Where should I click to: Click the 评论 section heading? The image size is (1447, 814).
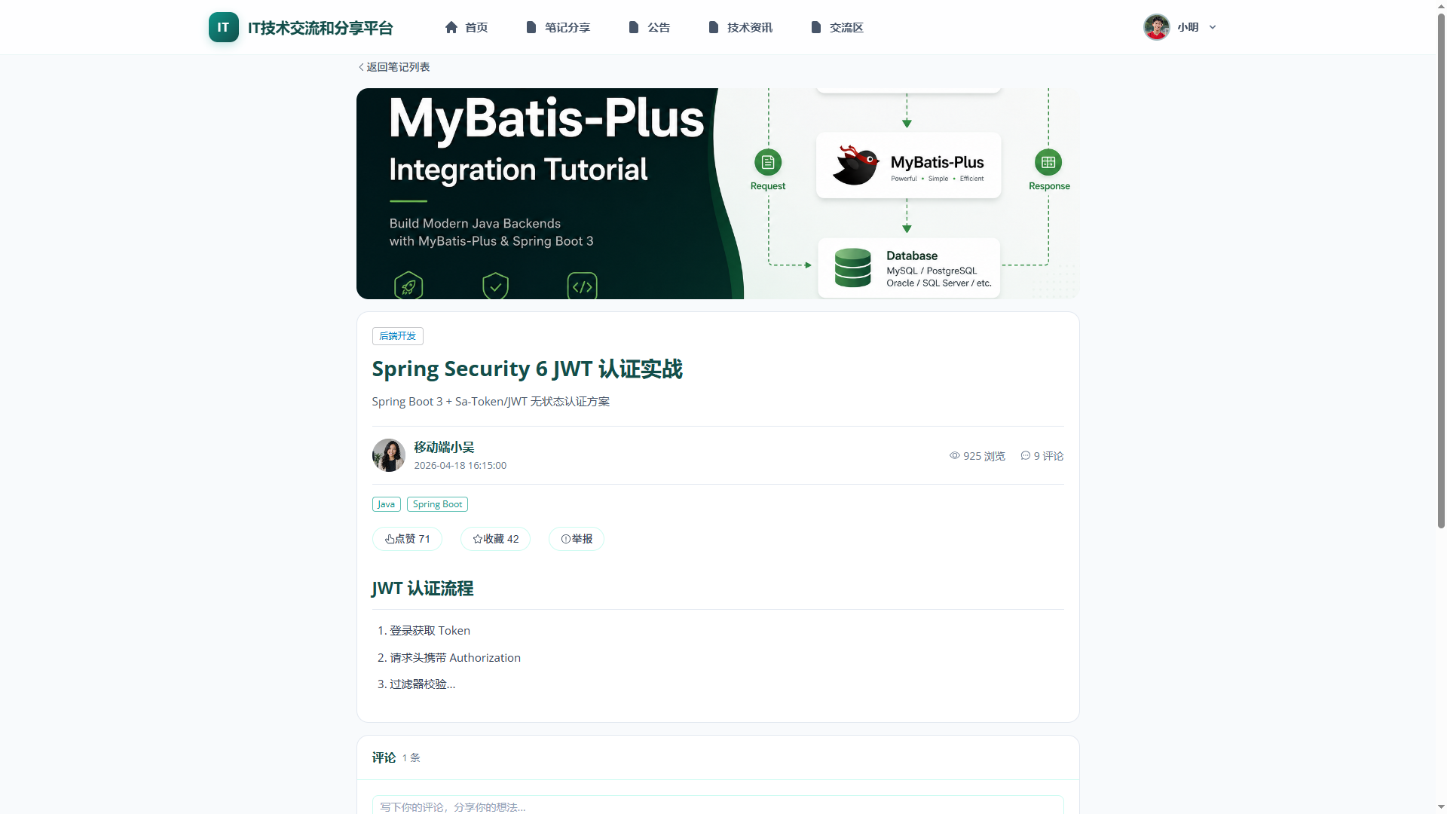384,757
